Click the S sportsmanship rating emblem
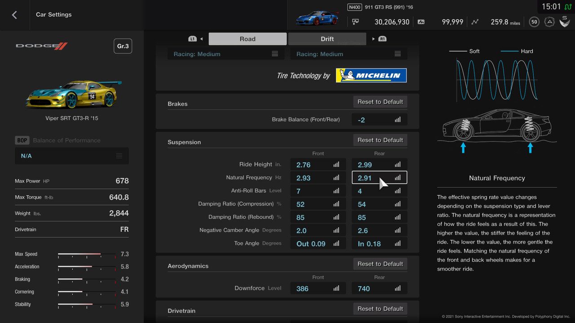 coord(565,21)
